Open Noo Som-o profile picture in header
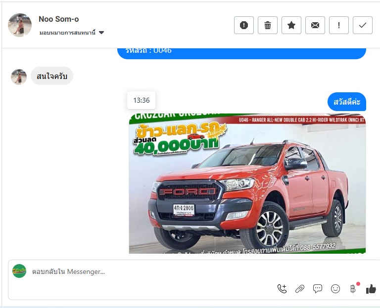Image resolution: width=380 pixels, height=308 pixels. point(20,25)
